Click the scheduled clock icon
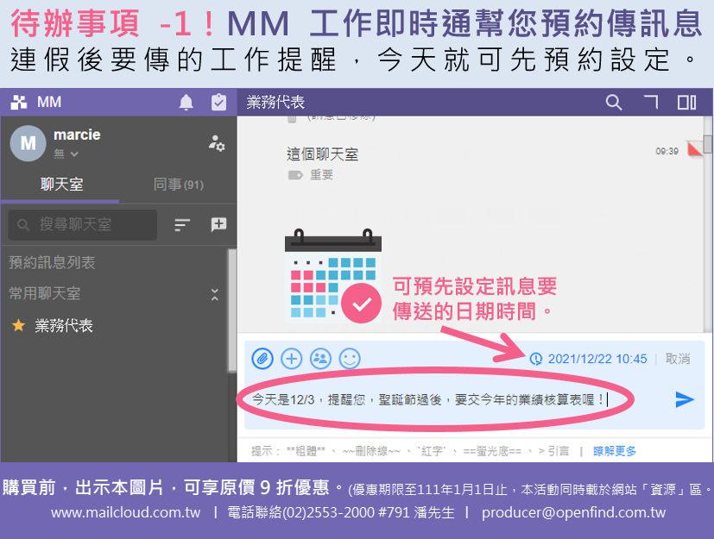This screenshot has width=714, height=539. [536, 359]
